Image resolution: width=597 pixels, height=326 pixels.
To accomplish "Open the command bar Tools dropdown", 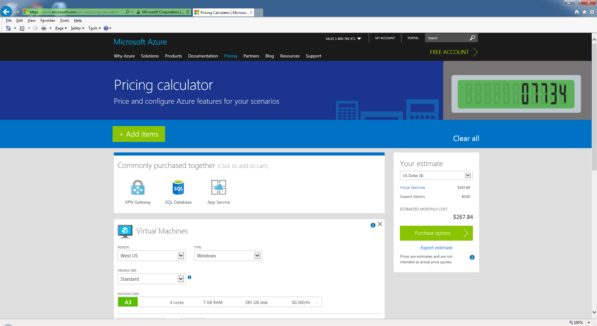I will click(94, 28).
